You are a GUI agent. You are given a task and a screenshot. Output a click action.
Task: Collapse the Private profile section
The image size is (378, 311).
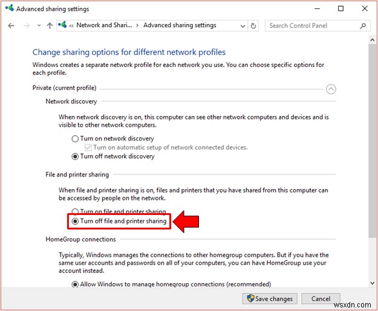pyautogui.click(x=331, y=89)
